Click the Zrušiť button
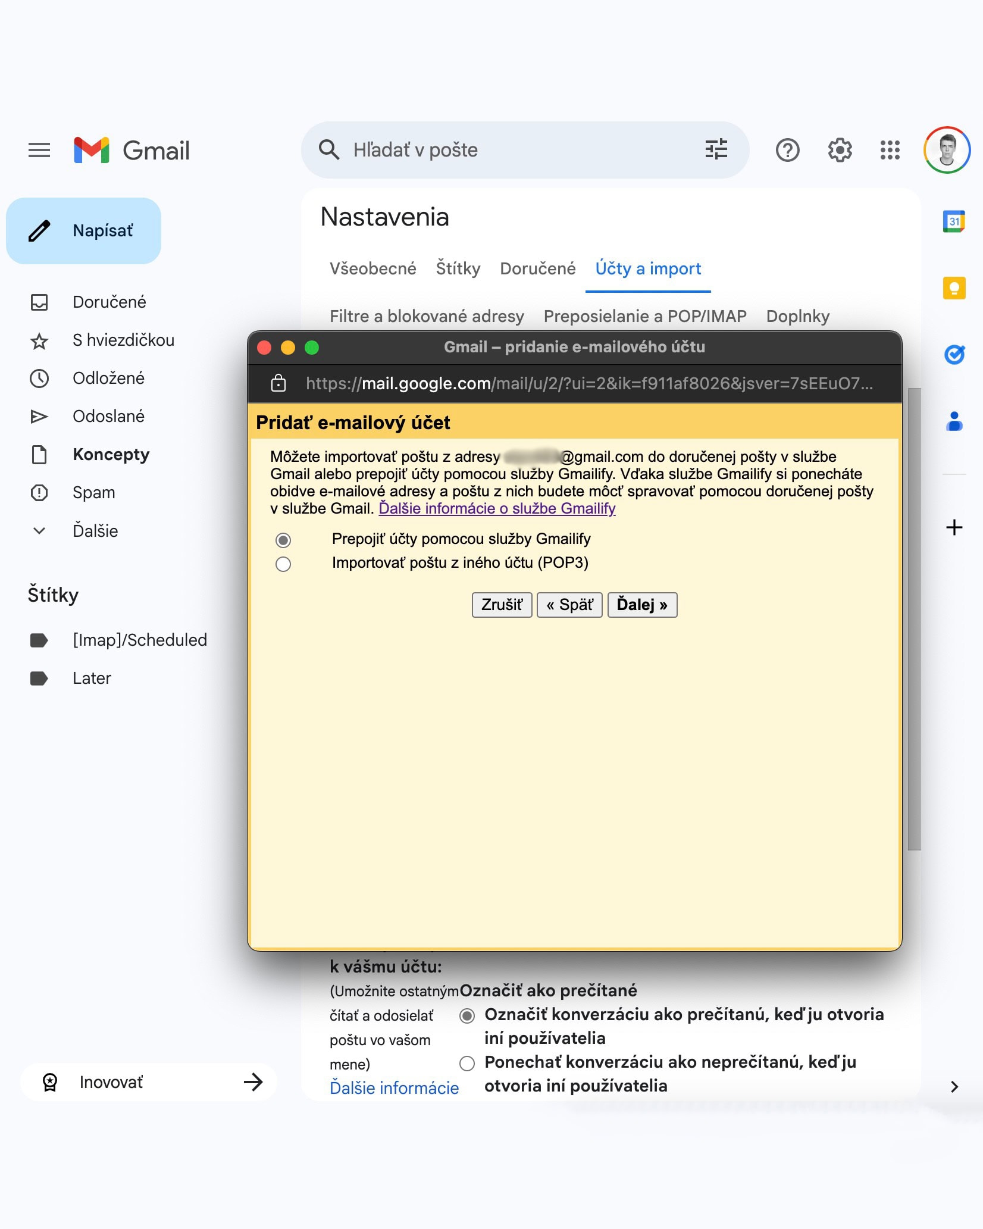The height and width of the screenshot is (1229, 983). tap(502, 605)
